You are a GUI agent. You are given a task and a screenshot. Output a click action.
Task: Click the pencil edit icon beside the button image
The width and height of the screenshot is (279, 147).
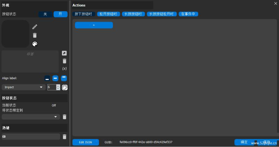pyautogui.click(x=35, y=27)
